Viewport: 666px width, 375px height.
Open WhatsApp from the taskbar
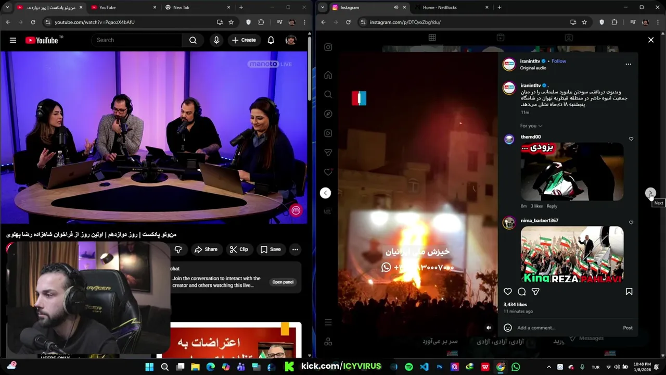pos(516,367)
